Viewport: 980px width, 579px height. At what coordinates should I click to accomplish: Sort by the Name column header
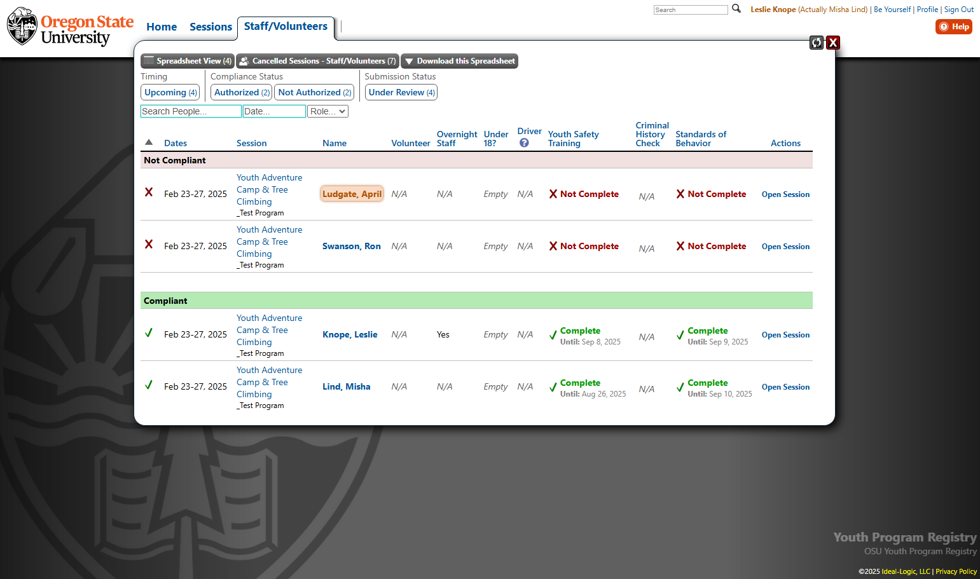[x=335, y=143]
